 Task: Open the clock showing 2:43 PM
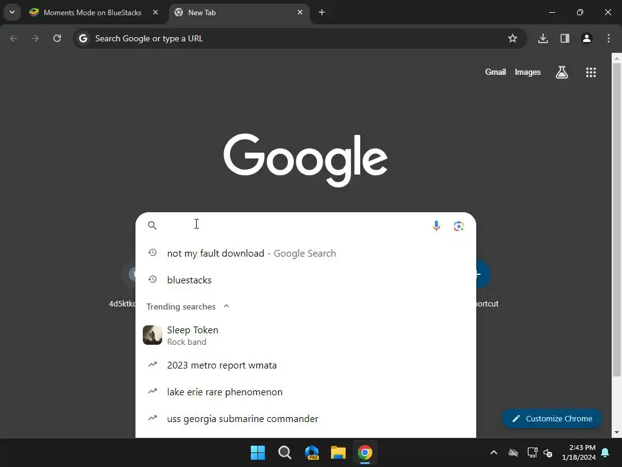579,452
